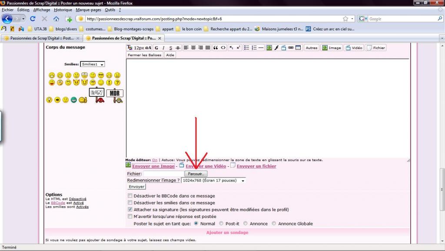This screenshot has height=251, width=445.
Task: Align text left
Action: tap(186, 48)
